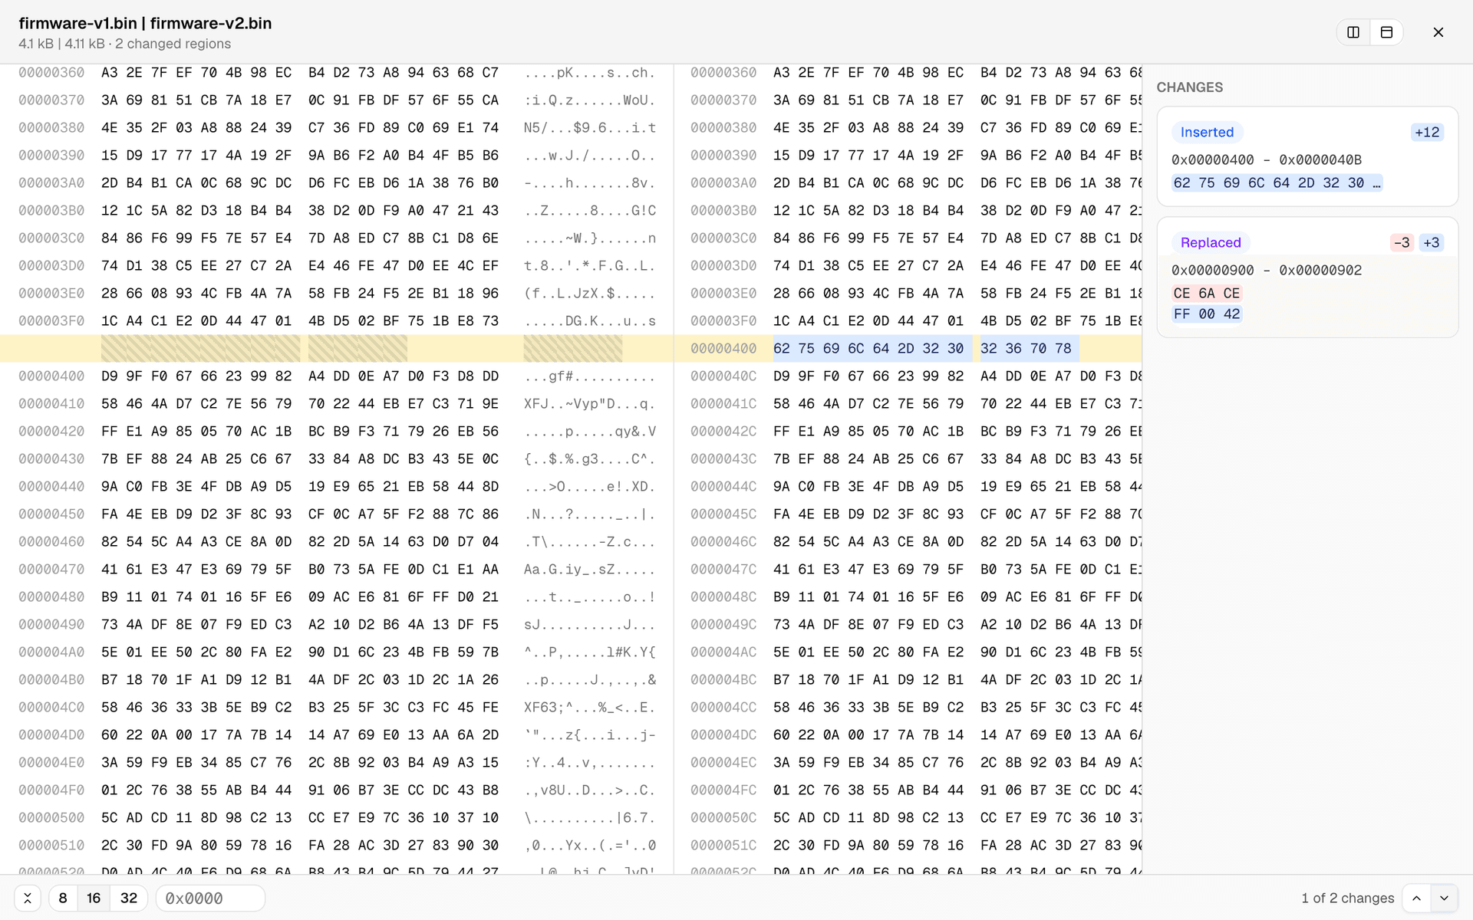Viewport: 1473px width, 920px height.
Task: Click left pane offset 00000360
Action: (51, 72)
